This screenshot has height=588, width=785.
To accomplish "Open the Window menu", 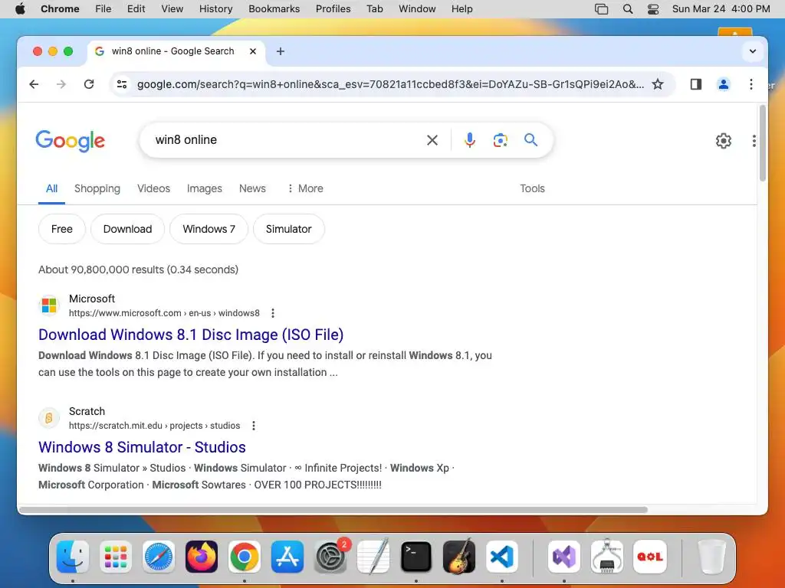I will click(x=417, y=9).
